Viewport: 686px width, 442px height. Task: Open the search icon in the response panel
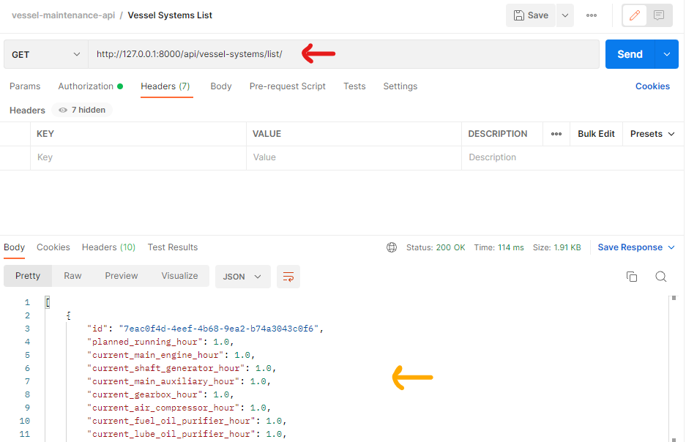tap(661, 277)
